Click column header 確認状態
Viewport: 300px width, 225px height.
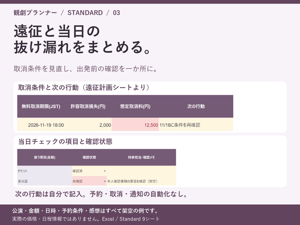89,157
